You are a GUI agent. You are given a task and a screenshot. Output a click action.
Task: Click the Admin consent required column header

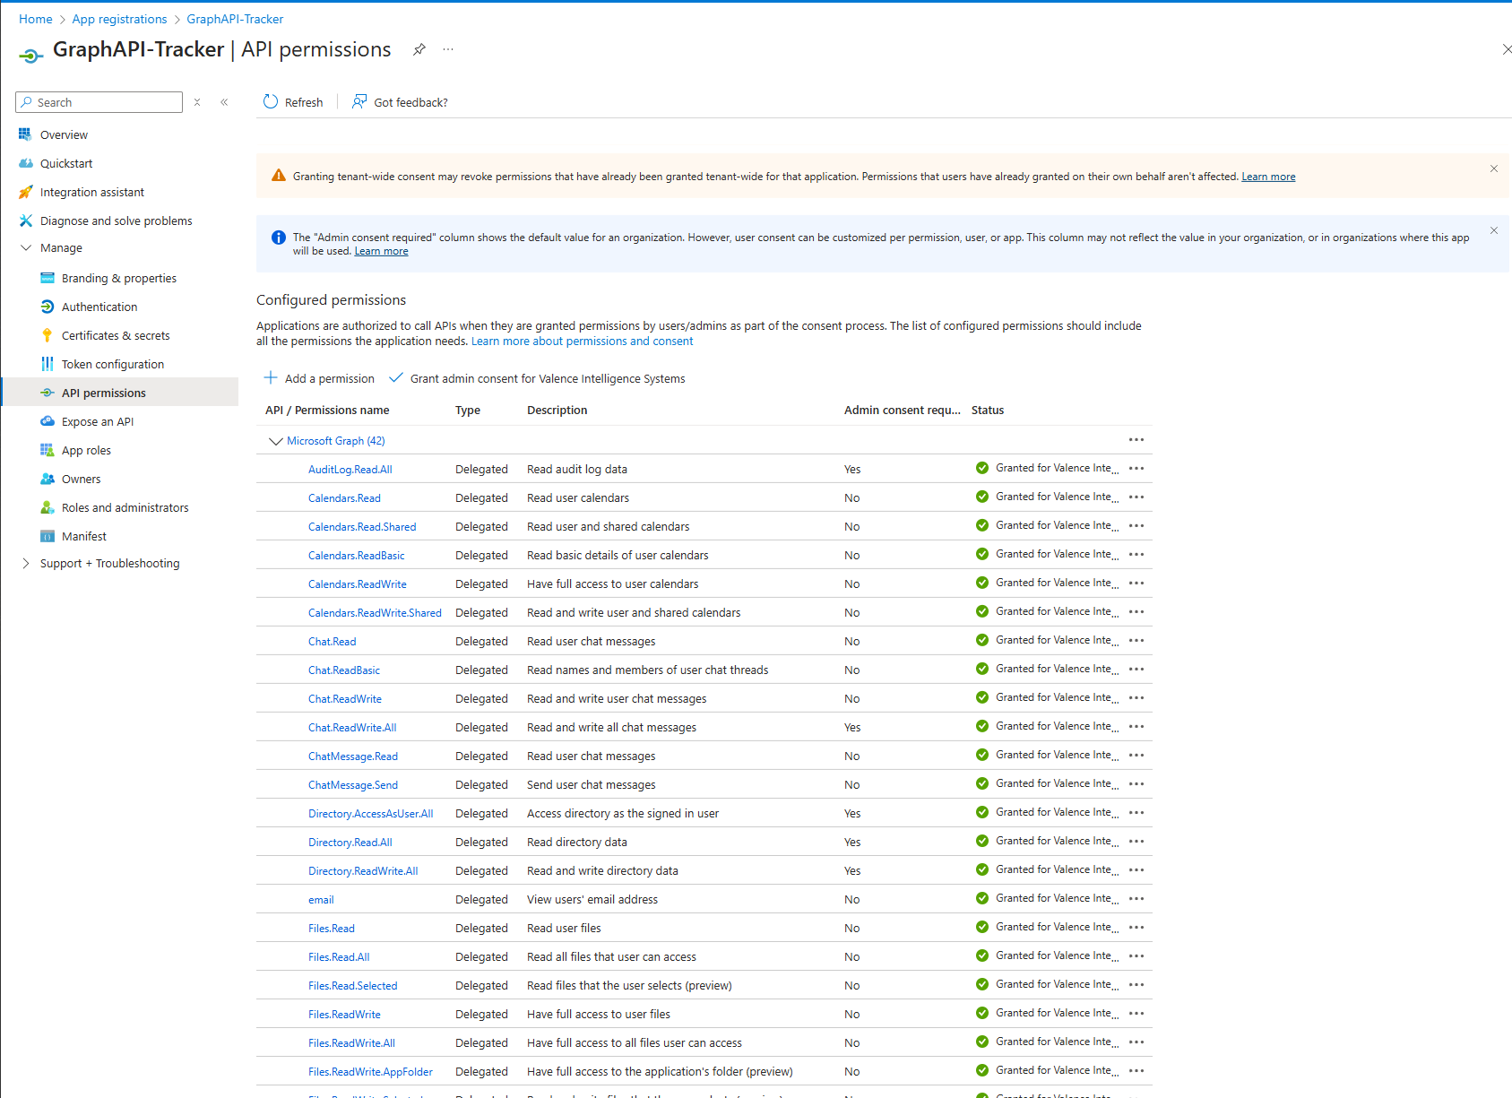coord(902,410)
